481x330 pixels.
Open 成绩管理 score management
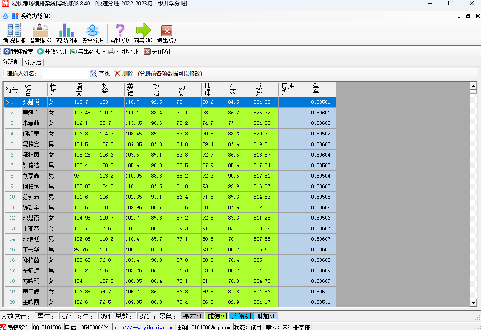click(x=66, y=33)
